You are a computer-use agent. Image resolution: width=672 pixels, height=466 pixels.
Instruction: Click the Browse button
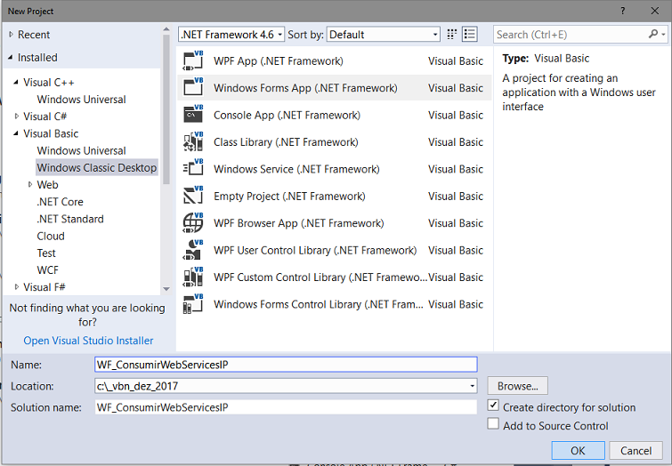[517, 386]
